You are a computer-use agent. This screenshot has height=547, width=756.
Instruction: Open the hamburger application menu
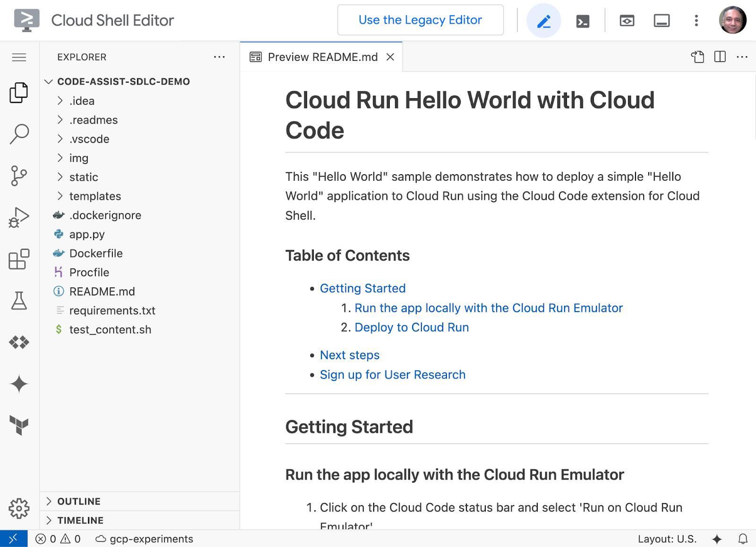(19, 58)
